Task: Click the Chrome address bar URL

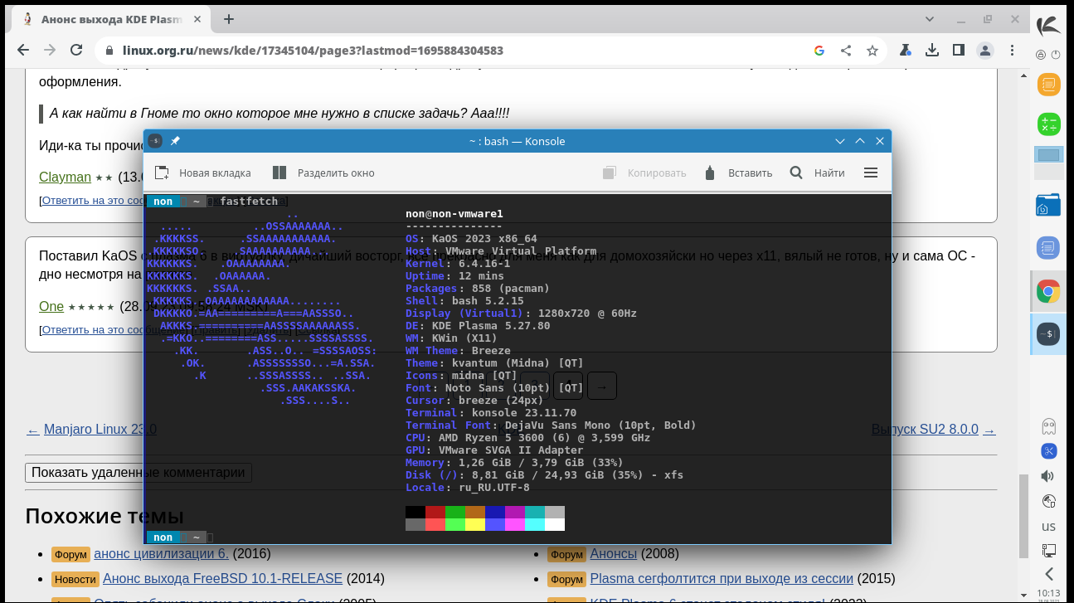Action: point(313,51)
